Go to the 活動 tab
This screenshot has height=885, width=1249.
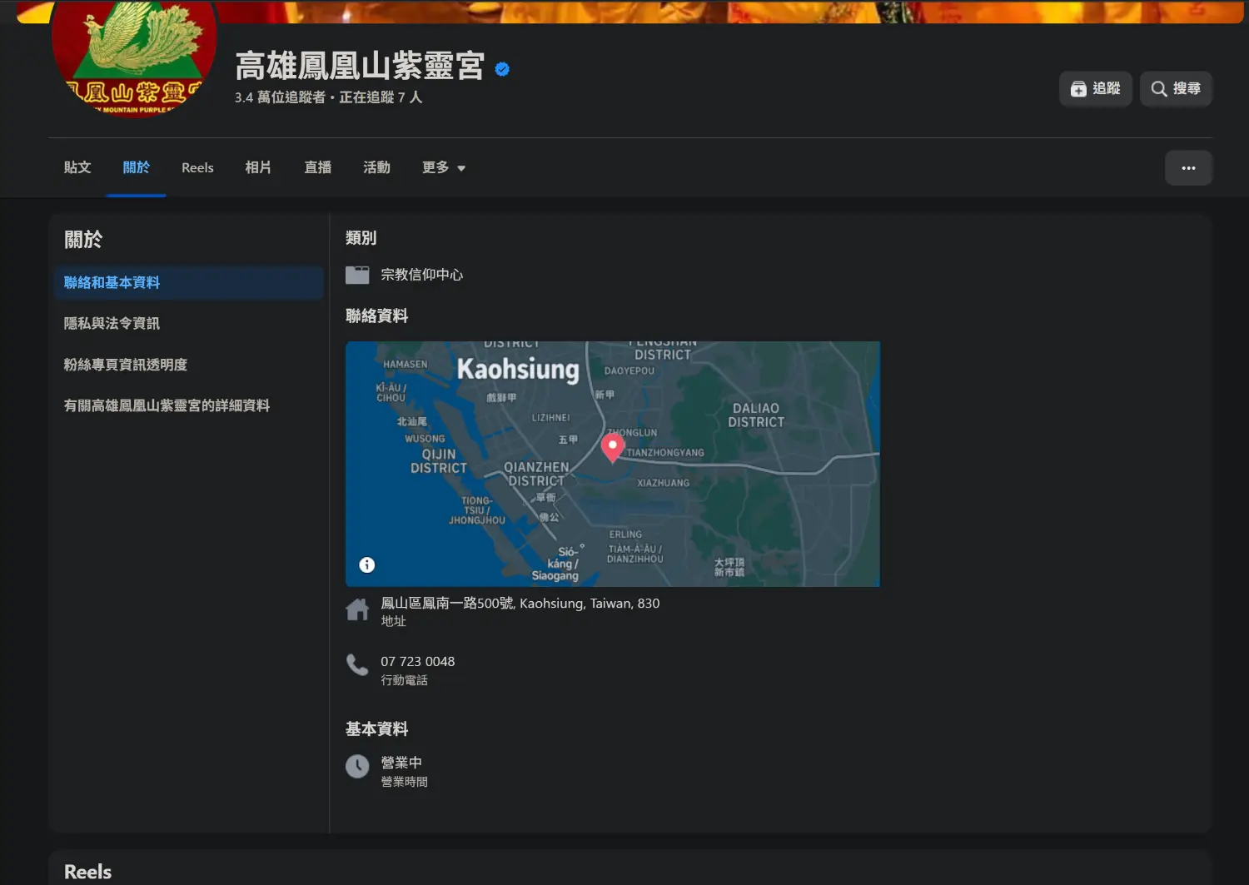(x=376, y=168)
